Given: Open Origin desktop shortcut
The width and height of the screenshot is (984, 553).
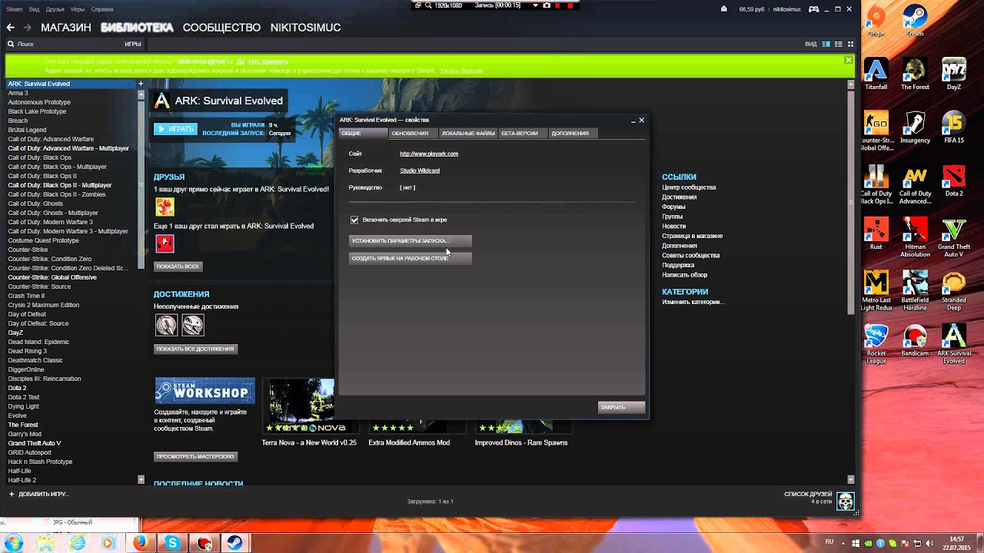Looking at the screenshot, I should click(x=876, y=18).
